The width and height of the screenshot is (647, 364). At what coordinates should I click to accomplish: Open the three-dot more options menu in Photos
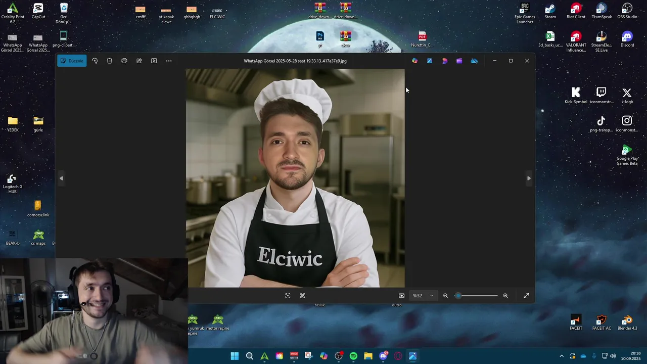(169, 61)
